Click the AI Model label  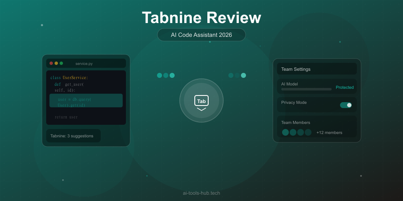click(x=289, y=84)
